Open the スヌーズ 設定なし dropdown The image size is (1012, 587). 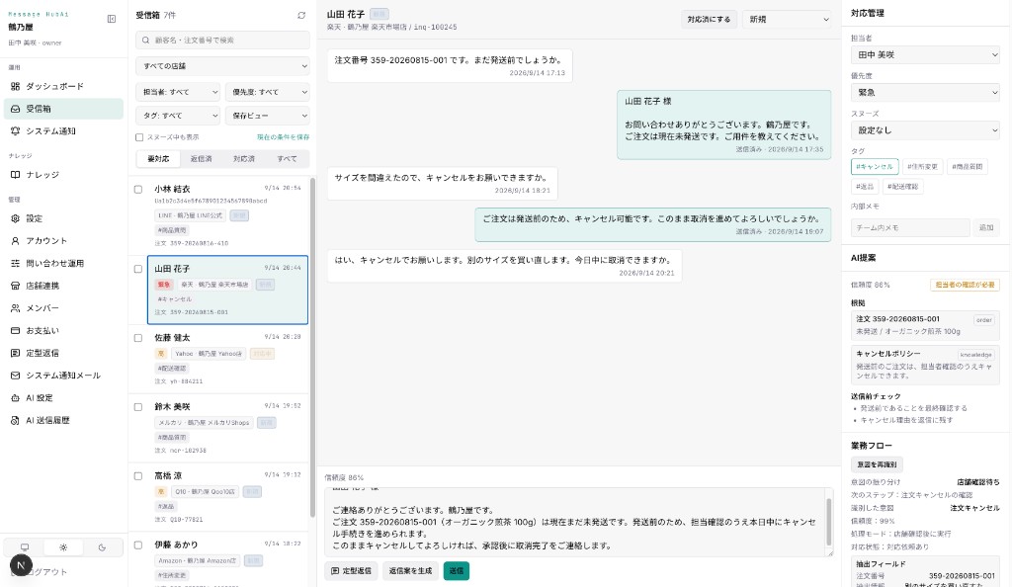tap(925, 130)
